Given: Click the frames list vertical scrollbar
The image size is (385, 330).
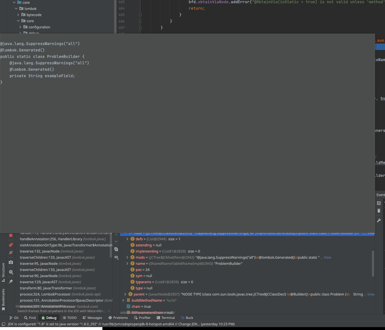Looking at the screenshot, I should click(111, 246).
